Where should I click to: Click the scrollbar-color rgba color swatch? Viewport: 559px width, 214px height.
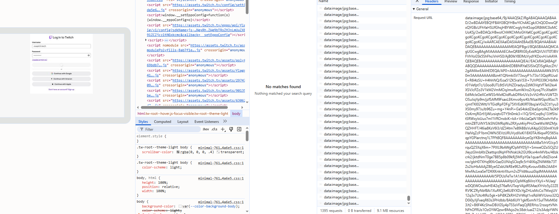[x=178, y=152]
